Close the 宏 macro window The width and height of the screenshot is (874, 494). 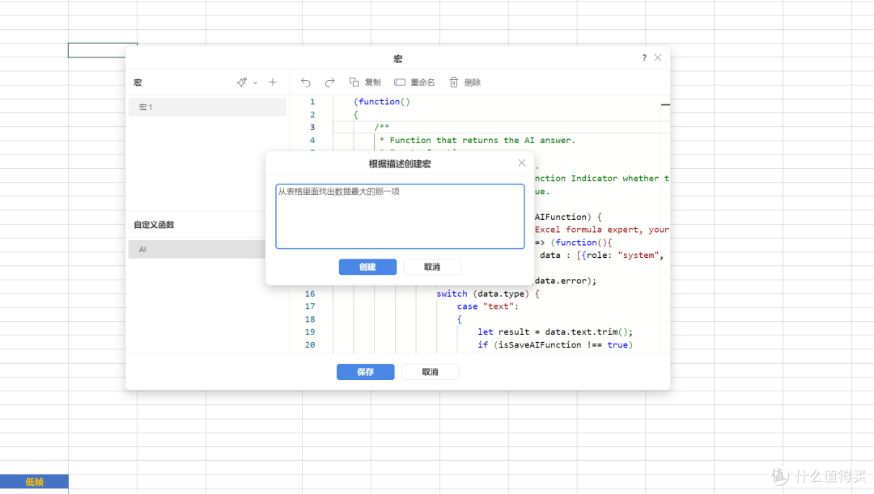click(x=658, y=58)
